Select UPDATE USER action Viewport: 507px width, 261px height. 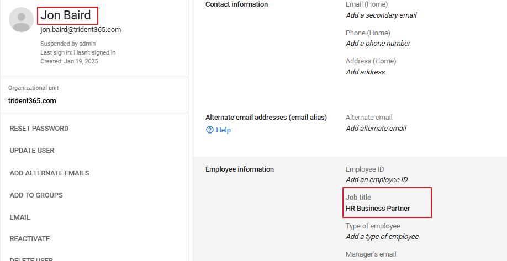32,151
